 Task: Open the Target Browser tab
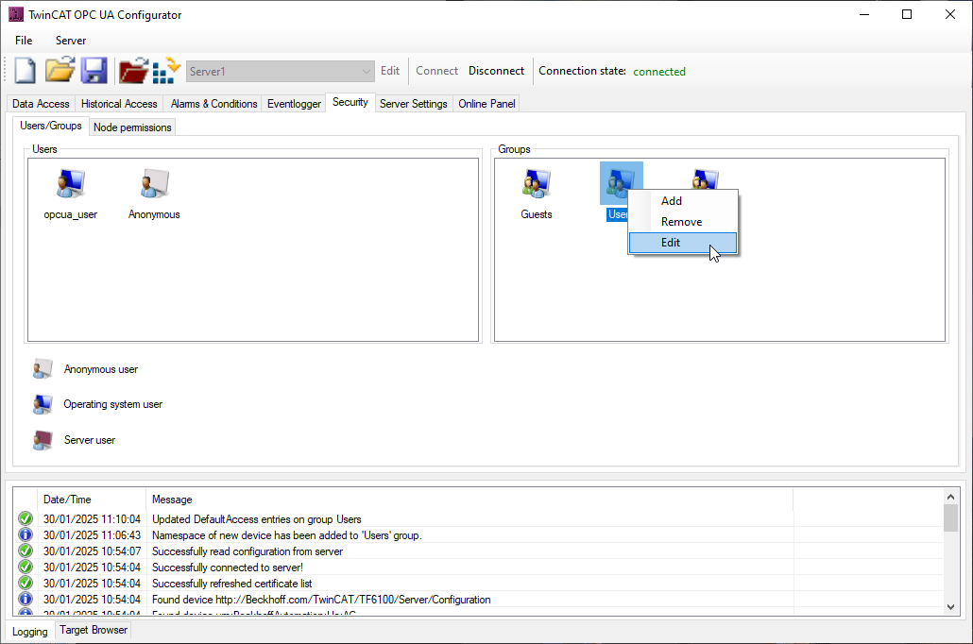[x=94, y=630]
